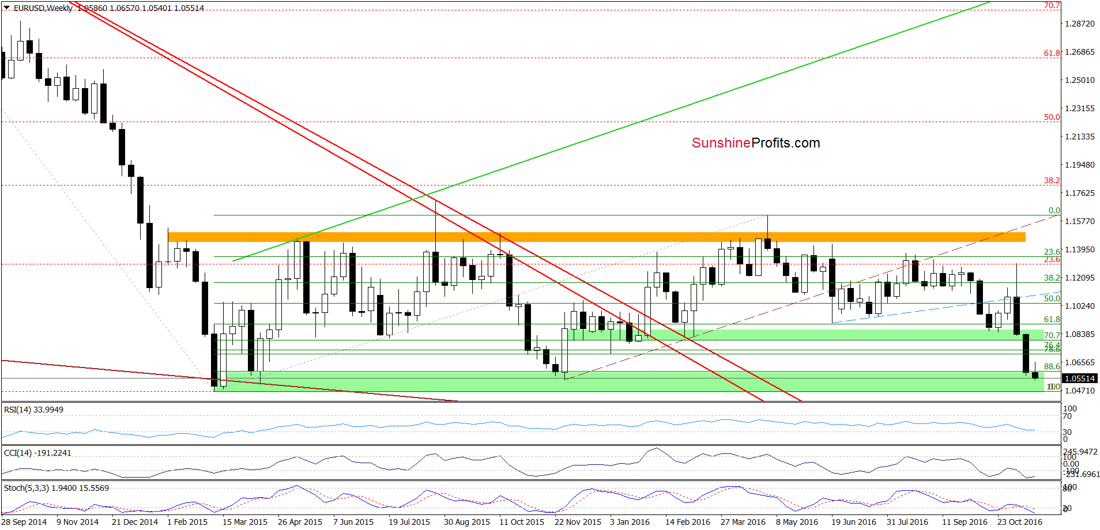Click the 11 Sep 2016 date label
The height and width of the screenshot is (530, 1100).
pyautogui.click(x=965, y=522)
